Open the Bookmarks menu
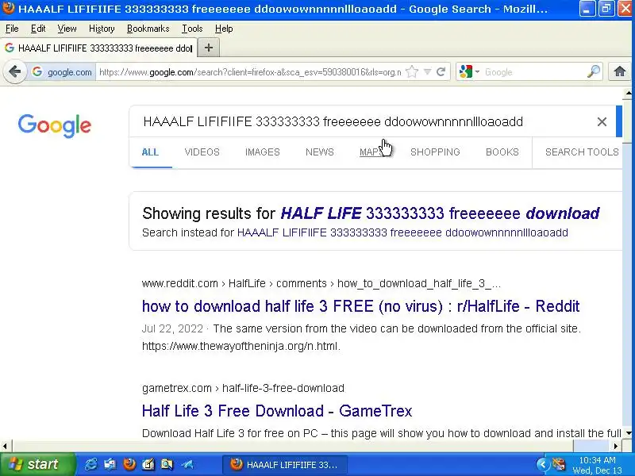This screenshot has width=635, height=476. [148, 29]
